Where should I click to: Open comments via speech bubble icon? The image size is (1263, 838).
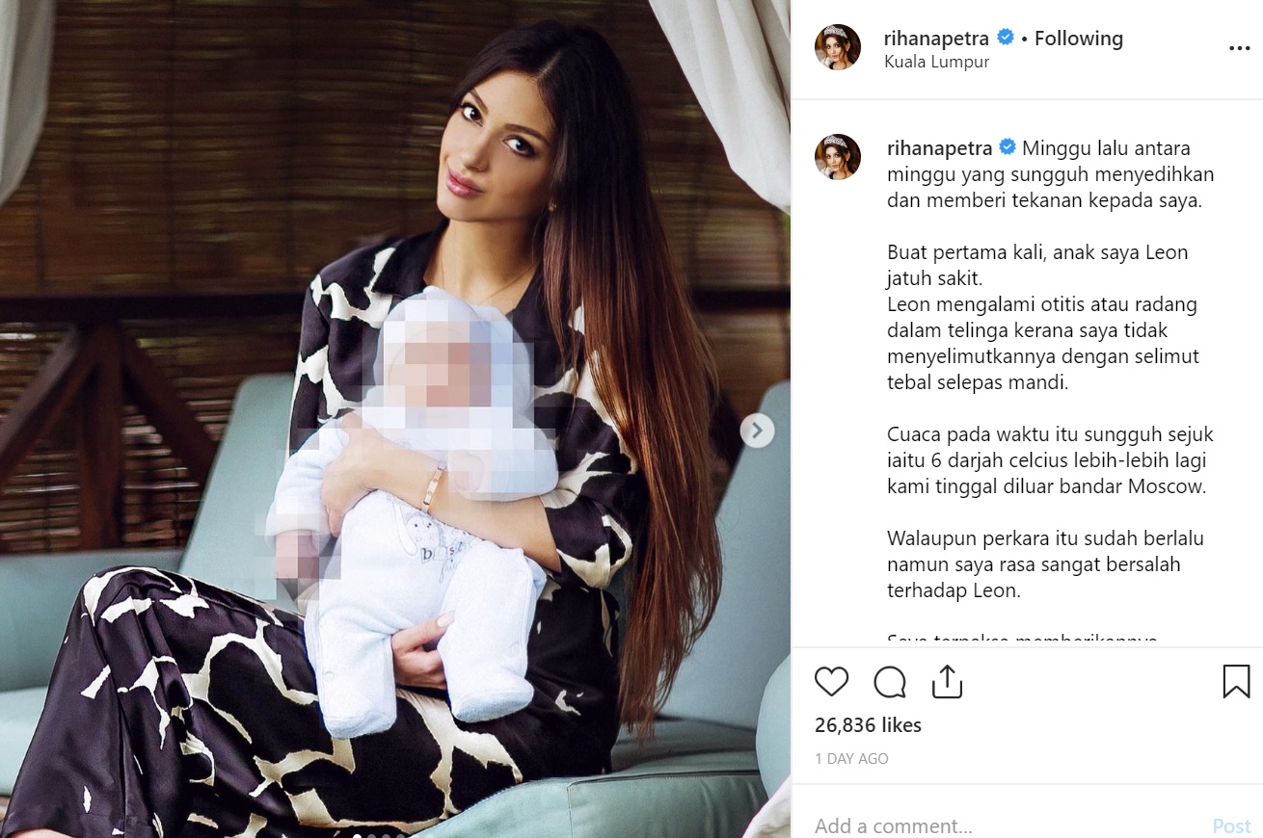coord(890,682)
